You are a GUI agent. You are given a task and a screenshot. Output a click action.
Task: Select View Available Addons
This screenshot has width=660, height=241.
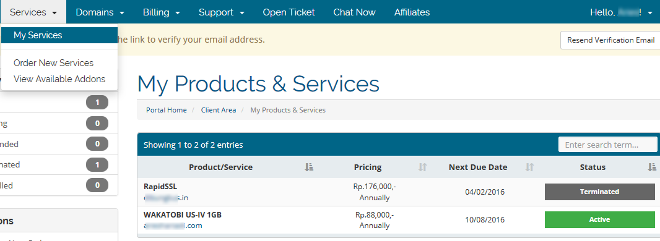point(59,79)
